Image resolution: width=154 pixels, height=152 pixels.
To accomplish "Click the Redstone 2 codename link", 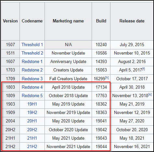I will [32, 70].
